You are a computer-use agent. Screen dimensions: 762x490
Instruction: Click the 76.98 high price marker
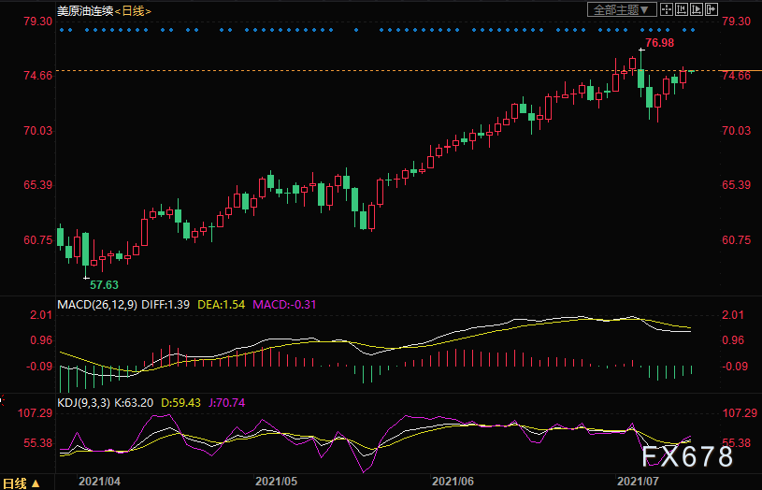click(659, 43)
